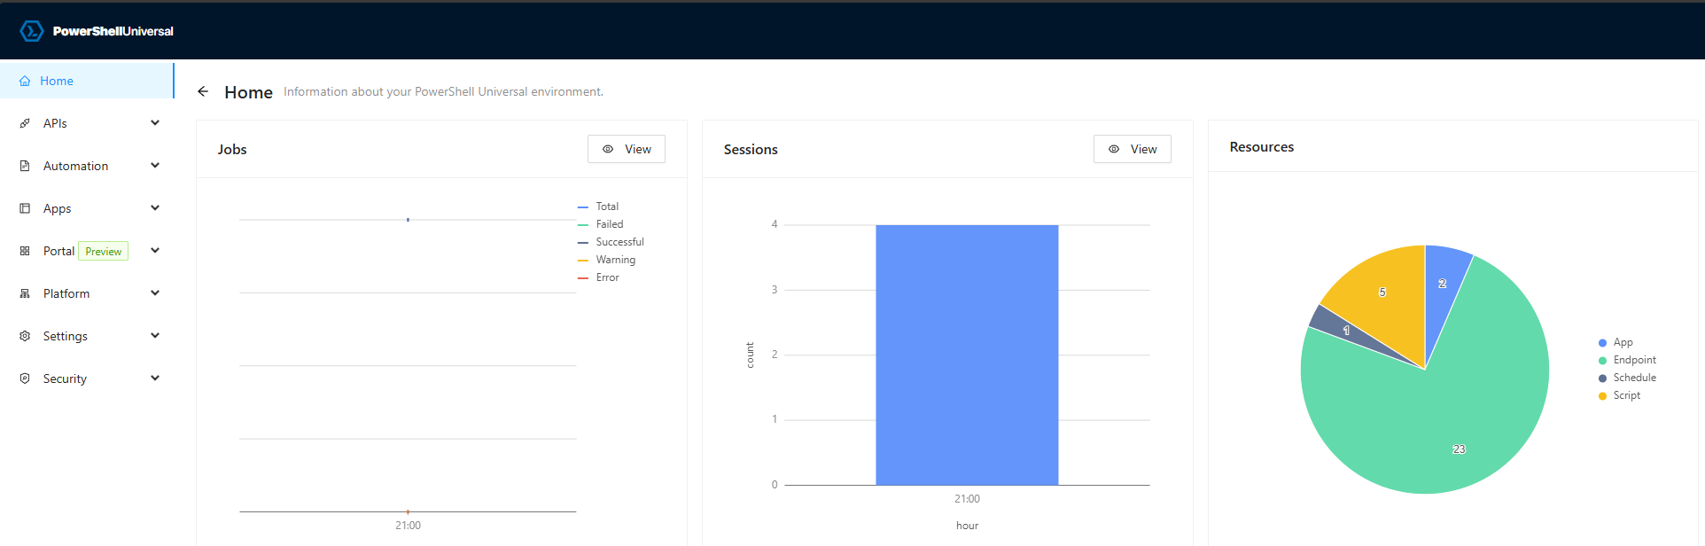Image resolution: width=1705 pixels, height=546 pixels.
Task: Click the Platform sidebar icon
Action: 25,293
